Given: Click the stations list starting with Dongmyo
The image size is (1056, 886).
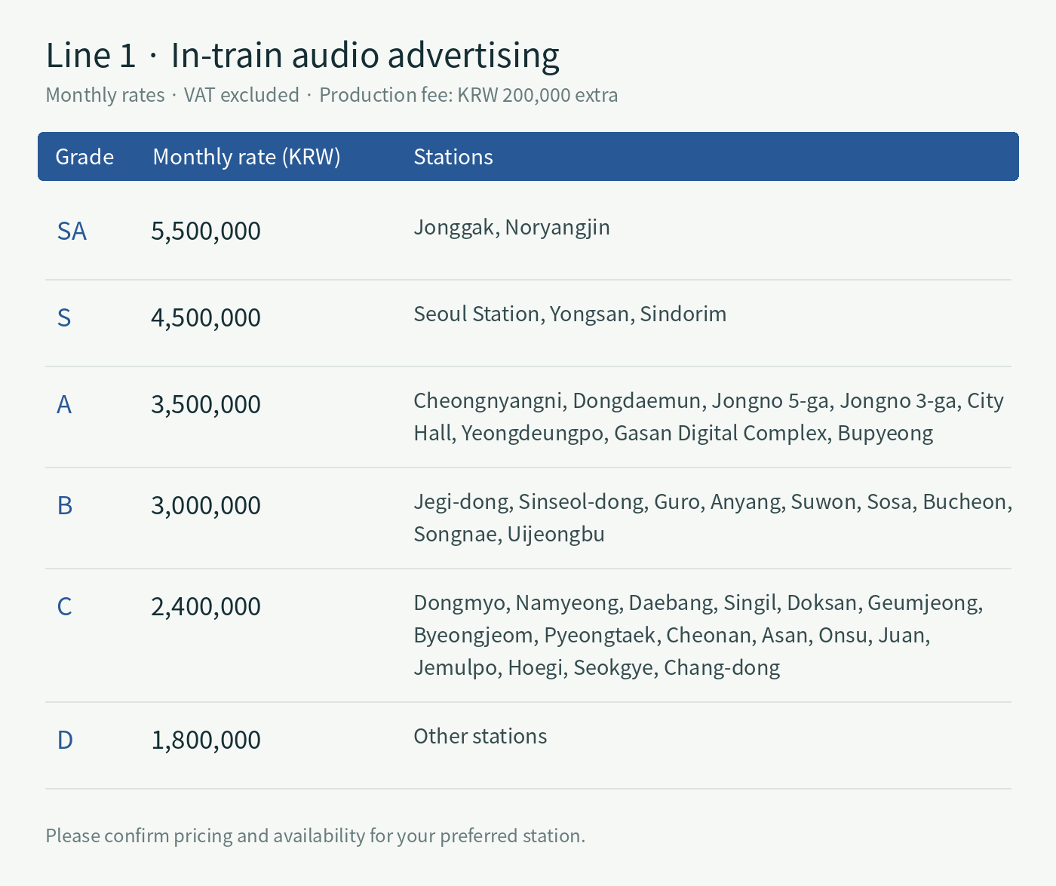Looking at the screenshot, I should [x=698, y=635].
